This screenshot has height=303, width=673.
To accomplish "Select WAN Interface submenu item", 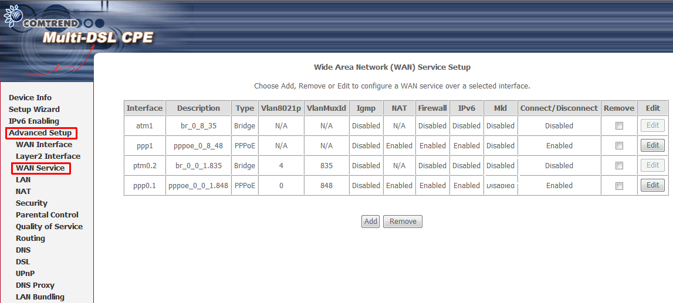I will coord(44,145).
